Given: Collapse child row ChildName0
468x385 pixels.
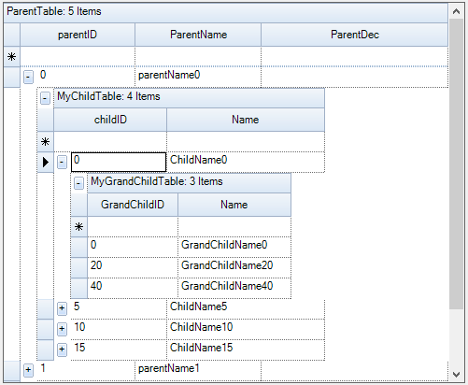Looking at the screenshot, I should tap(62, 163).
